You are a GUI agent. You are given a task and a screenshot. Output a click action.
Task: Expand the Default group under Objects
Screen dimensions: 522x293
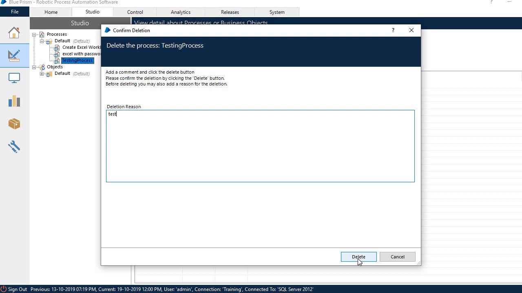click(x=42, y=74)
